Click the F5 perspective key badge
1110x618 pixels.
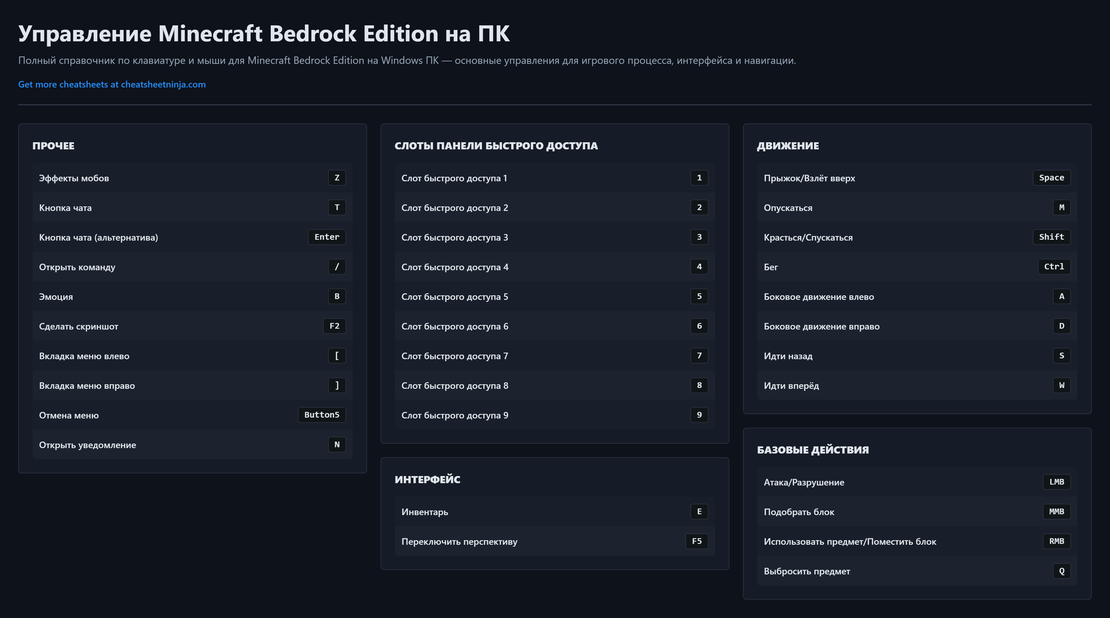[696, 541]
